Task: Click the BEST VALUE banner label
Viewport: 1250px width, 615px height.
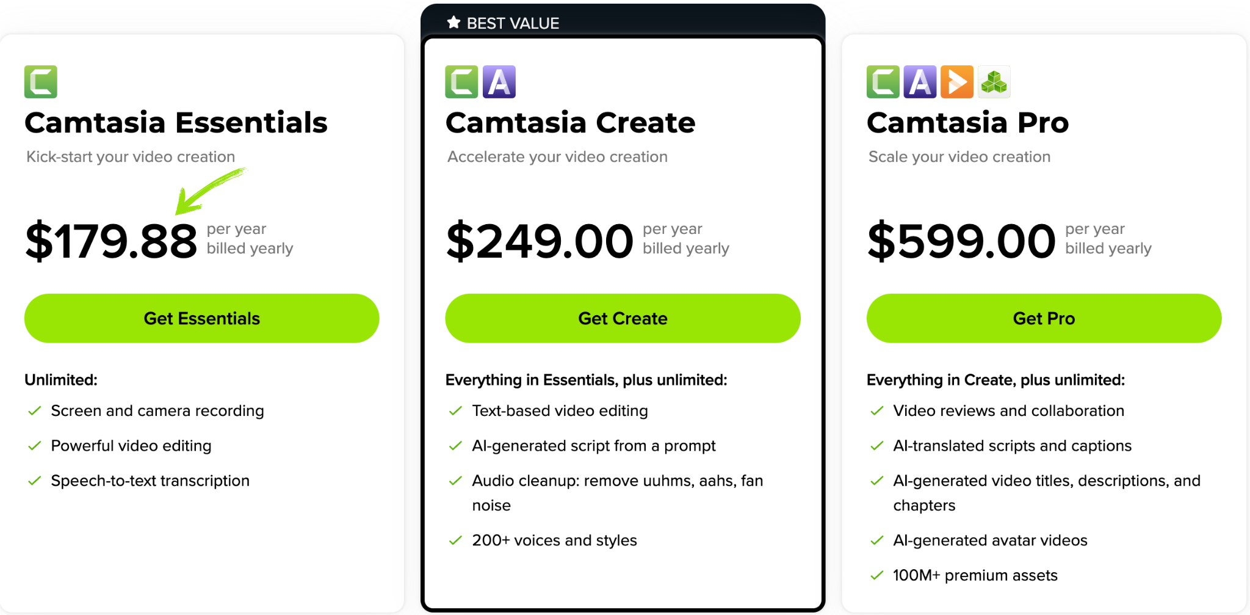Action: tap(513, 23)
